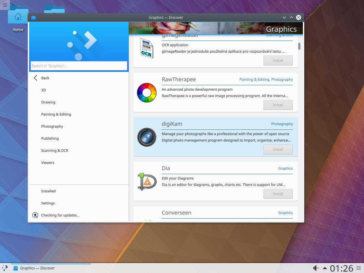
Task: Click the application list vertical scrollbar handle
Action: click(299, 46)
